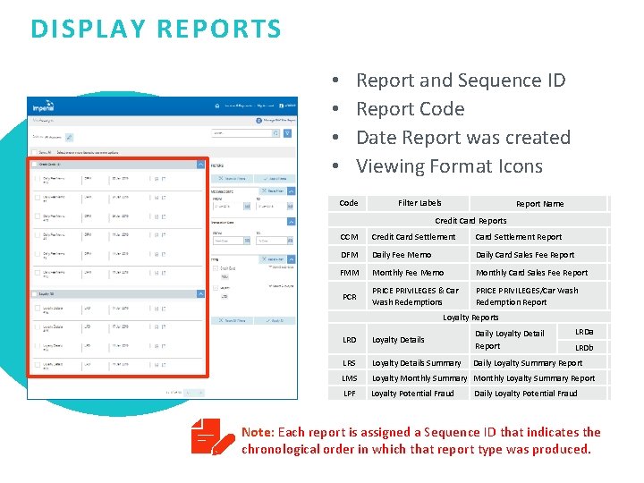The height and width of the screenshot is (483, 644).
Task: Click the Apply button below the Type section
Action: coord(275,320)
